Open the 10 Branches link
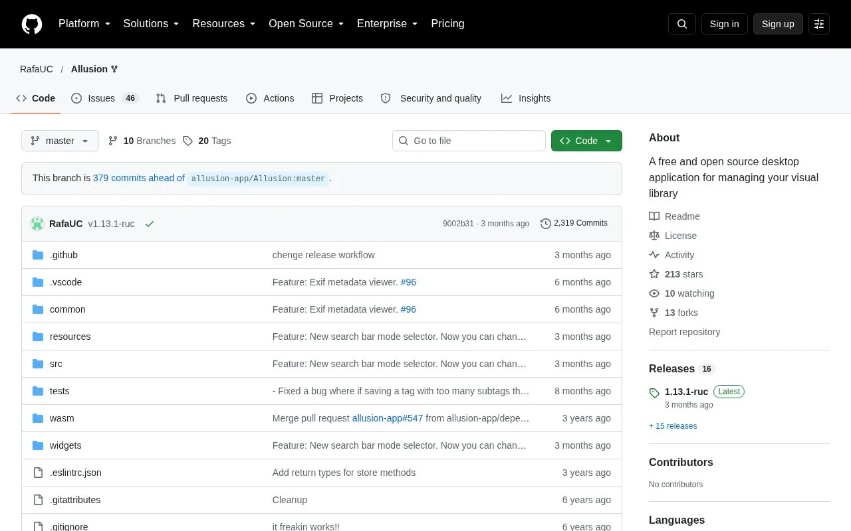 click(x=142, y=141)
